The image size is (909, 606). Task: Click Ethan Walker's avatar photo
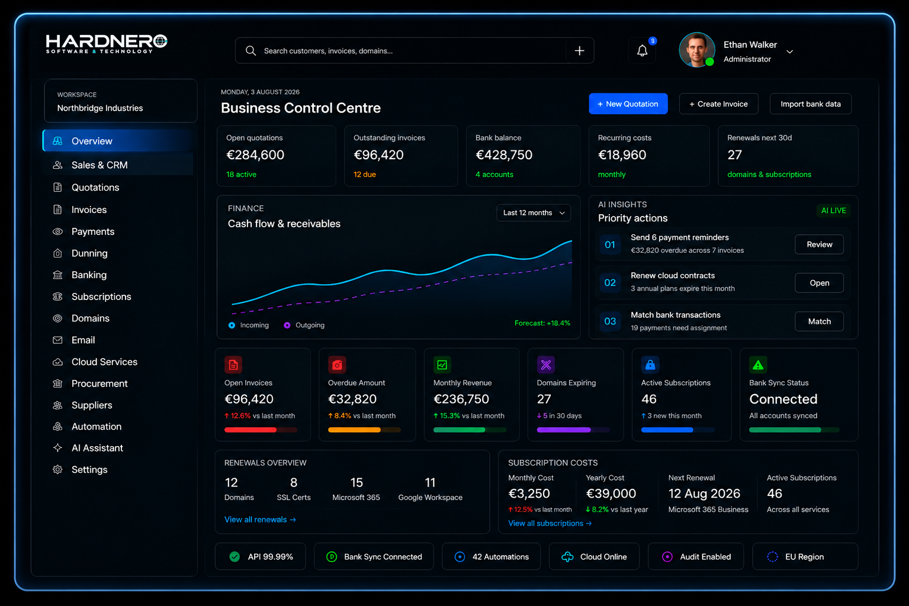696,50
